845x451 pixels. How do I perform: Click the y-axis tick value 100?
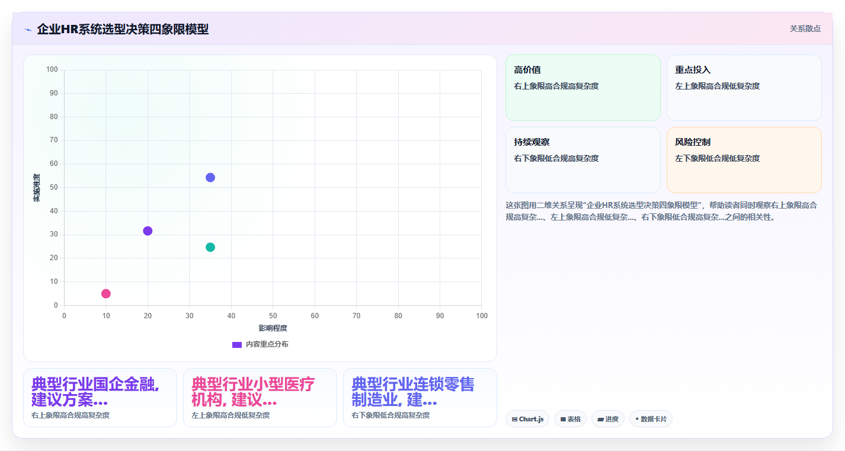[52, 70]
